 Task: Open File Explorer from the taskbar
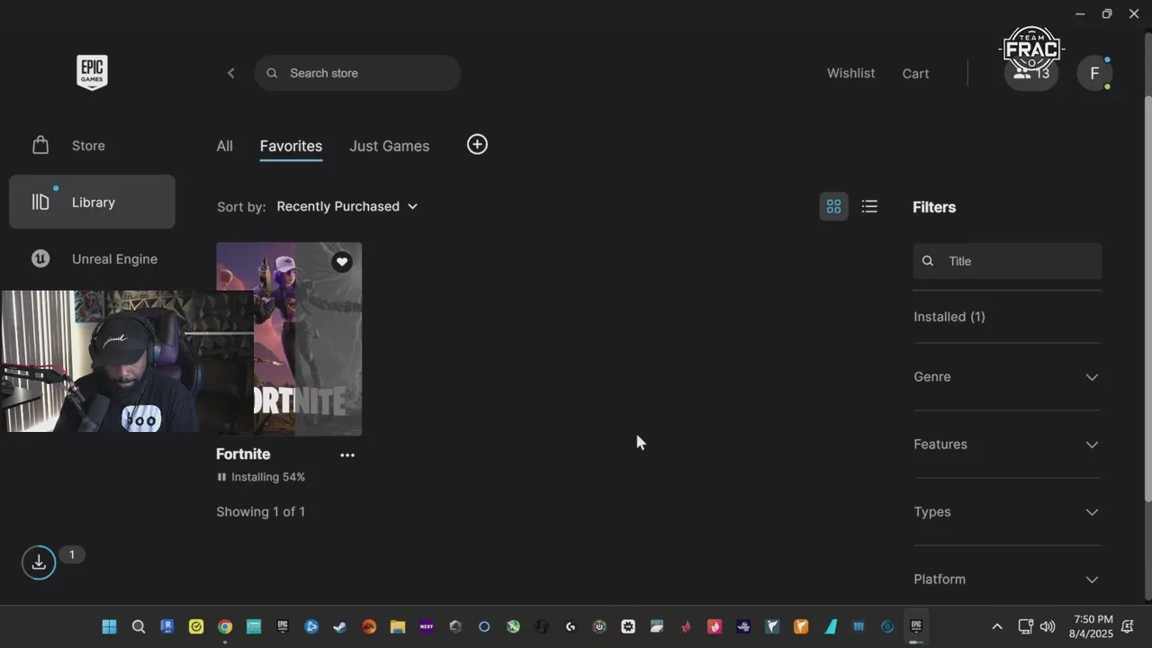(x=398, y=626)
